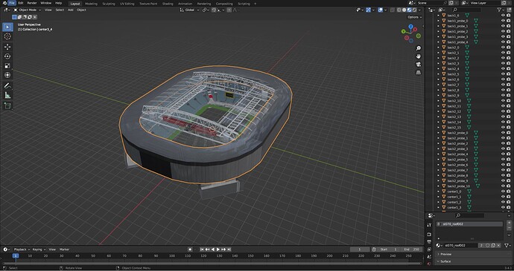Hide back1_probe_0 in the outliner
The image size is (514, 271).
tap(503, 21)
